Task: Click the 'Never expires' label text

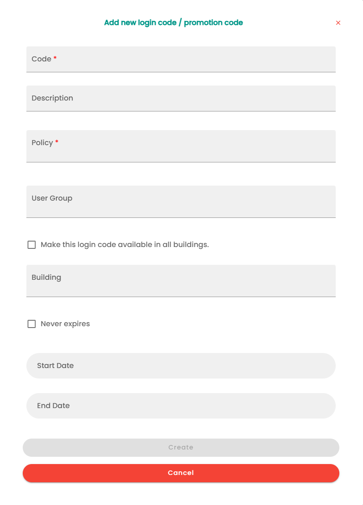Action: point(65,324)
